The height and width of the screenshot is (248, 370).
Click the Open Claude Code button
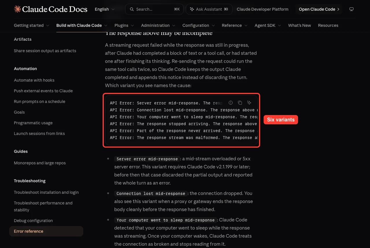point(319,9)
